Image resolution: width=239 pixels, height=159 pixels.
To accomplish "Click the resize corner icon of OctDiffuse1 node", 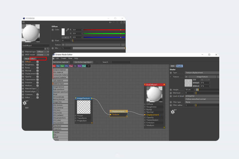I will tap(164, 127).
